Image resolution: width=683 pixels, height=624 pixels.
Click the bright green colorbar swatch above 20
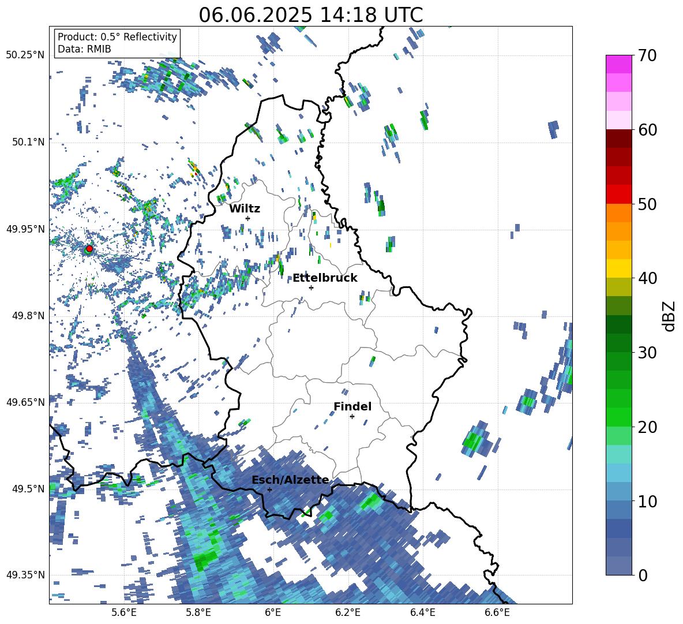618,417
